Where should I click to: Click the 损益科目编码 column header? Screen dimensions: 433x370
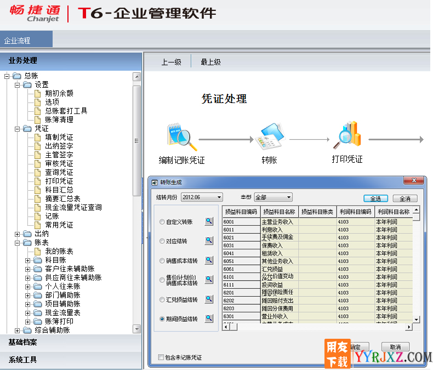pyautogui.click(x=241, y=212)
